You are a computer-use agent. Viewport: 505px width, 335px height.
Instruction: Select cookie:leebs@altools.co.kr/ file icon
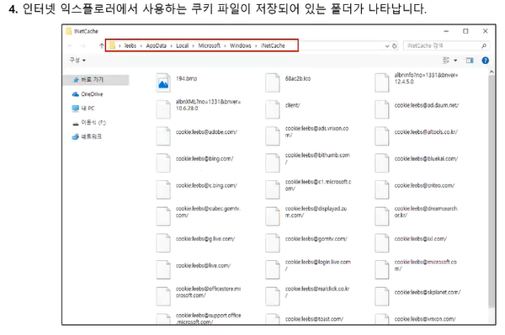coord(382,136)
